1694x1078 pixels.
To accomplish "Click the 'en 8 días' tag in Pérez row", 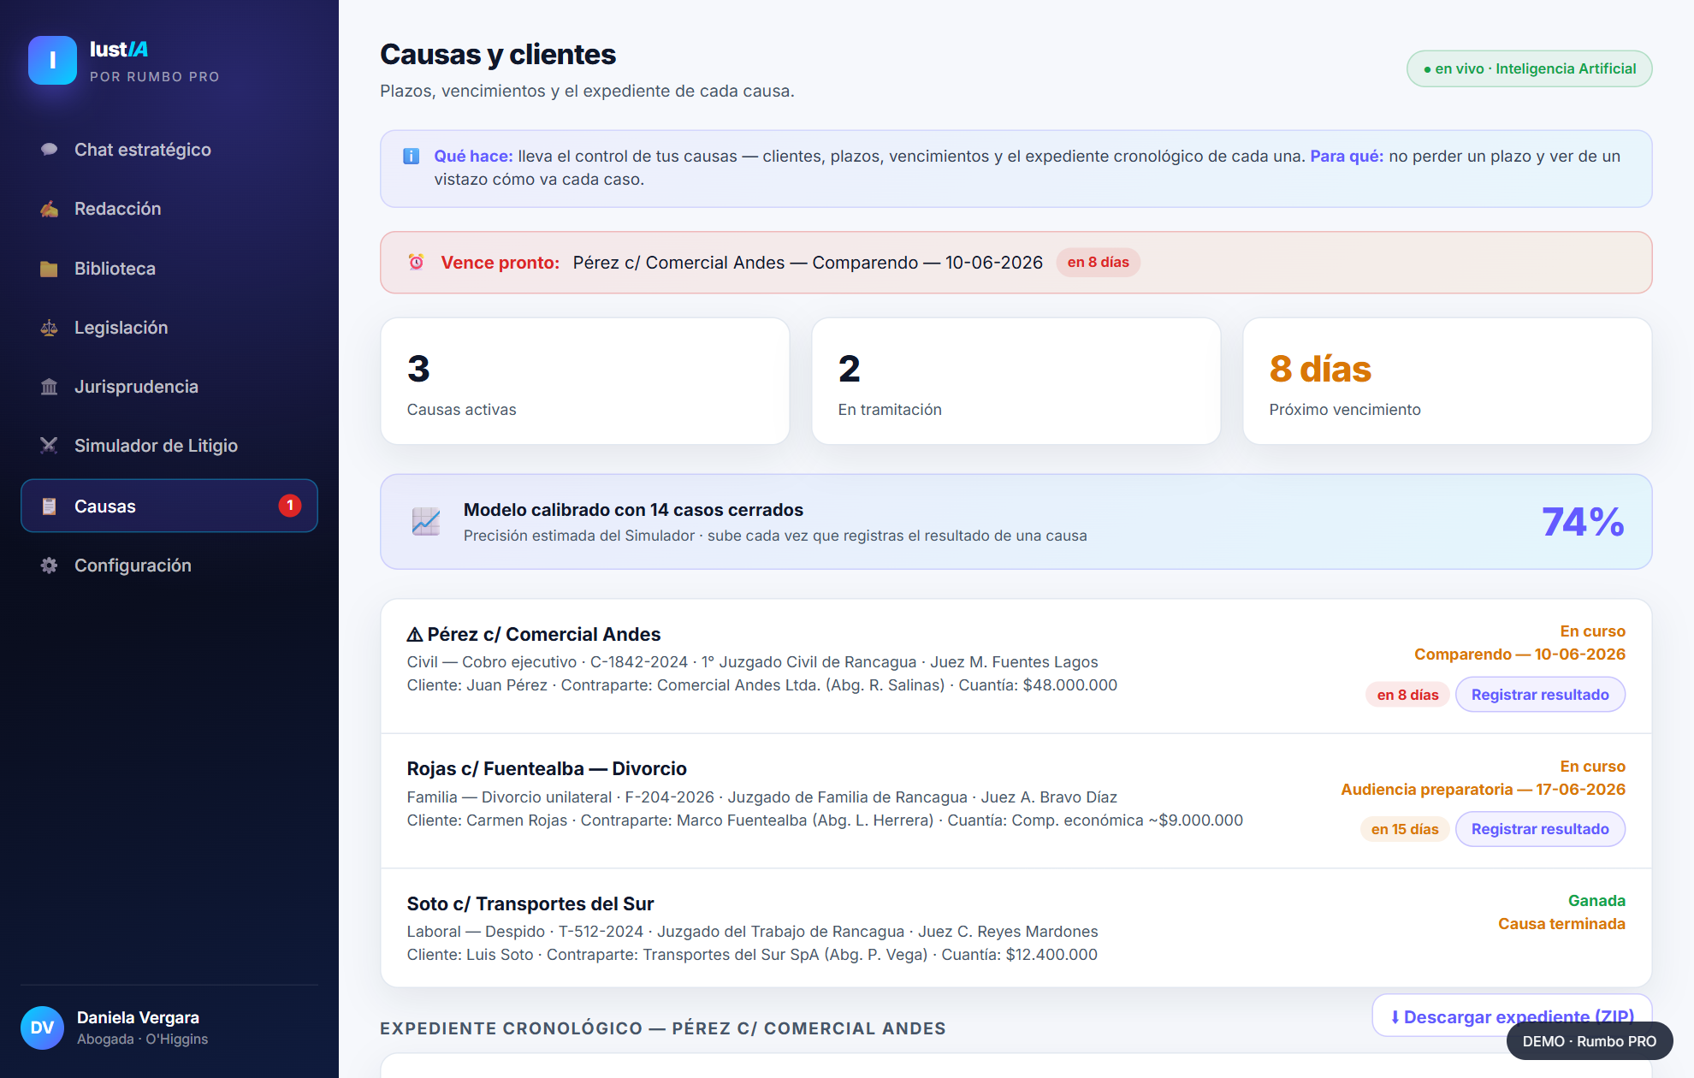I will (x=1407, y=695).
